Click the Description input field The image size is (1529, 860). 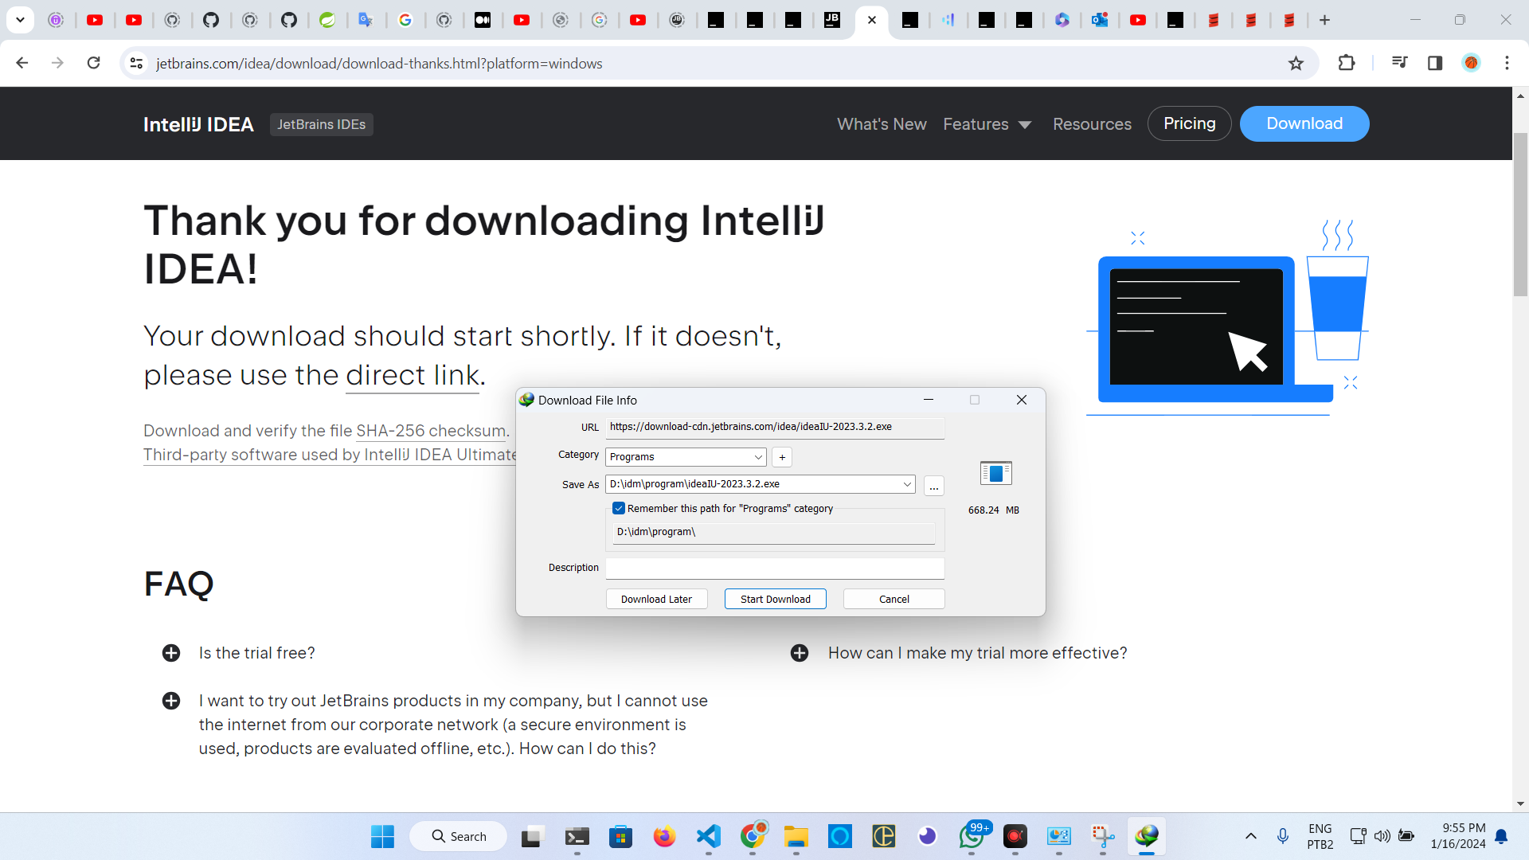pos(774,568)
